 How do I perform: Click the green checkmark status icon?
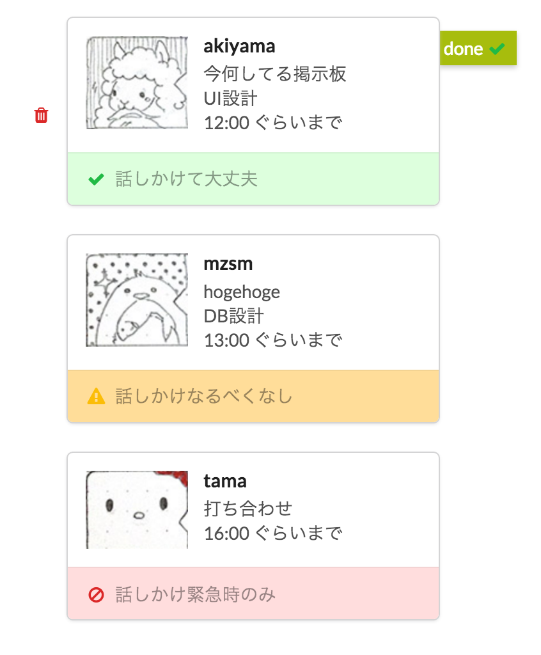click(96, 180)
